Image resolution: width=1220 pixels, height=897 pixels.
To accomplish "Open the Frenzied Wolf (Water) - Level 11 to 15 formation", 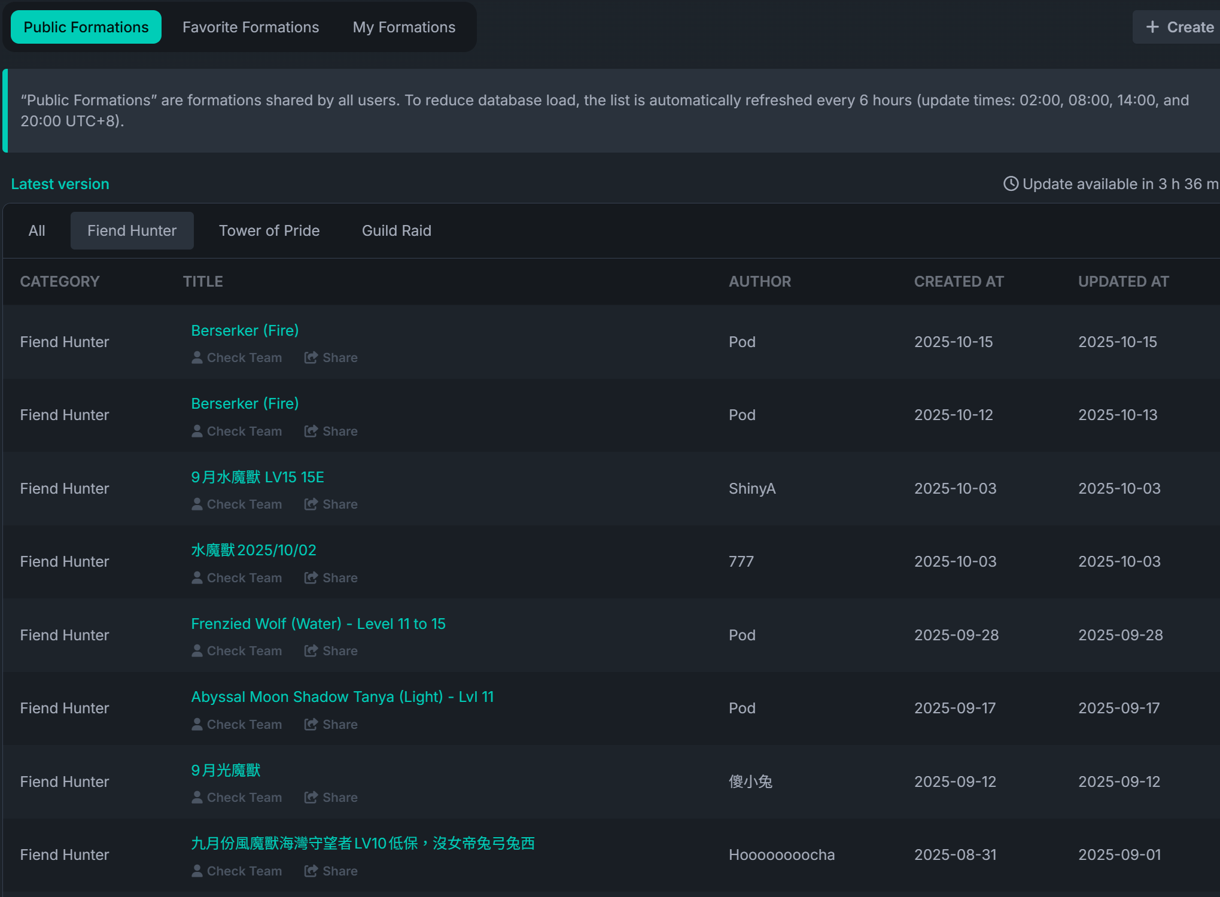I will coord(318,624).
